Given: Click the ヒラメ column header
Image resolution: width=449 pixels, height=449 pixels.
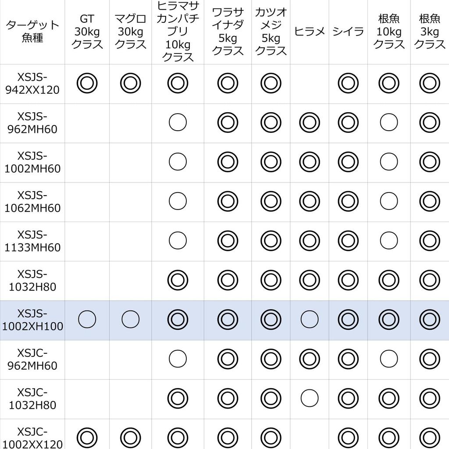Looking at the screenshot, I should [x=310, y=31].
